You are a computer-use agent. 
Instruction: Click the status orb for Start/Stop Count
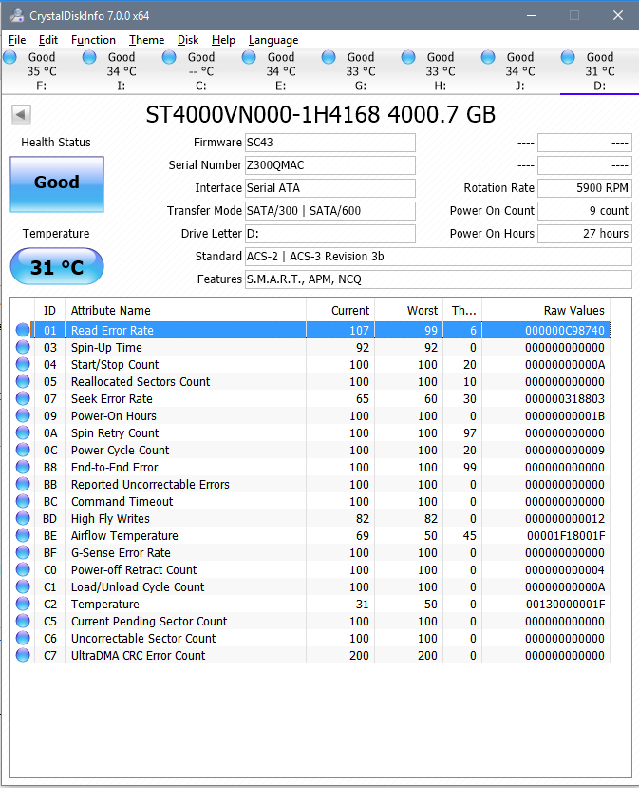23,364
